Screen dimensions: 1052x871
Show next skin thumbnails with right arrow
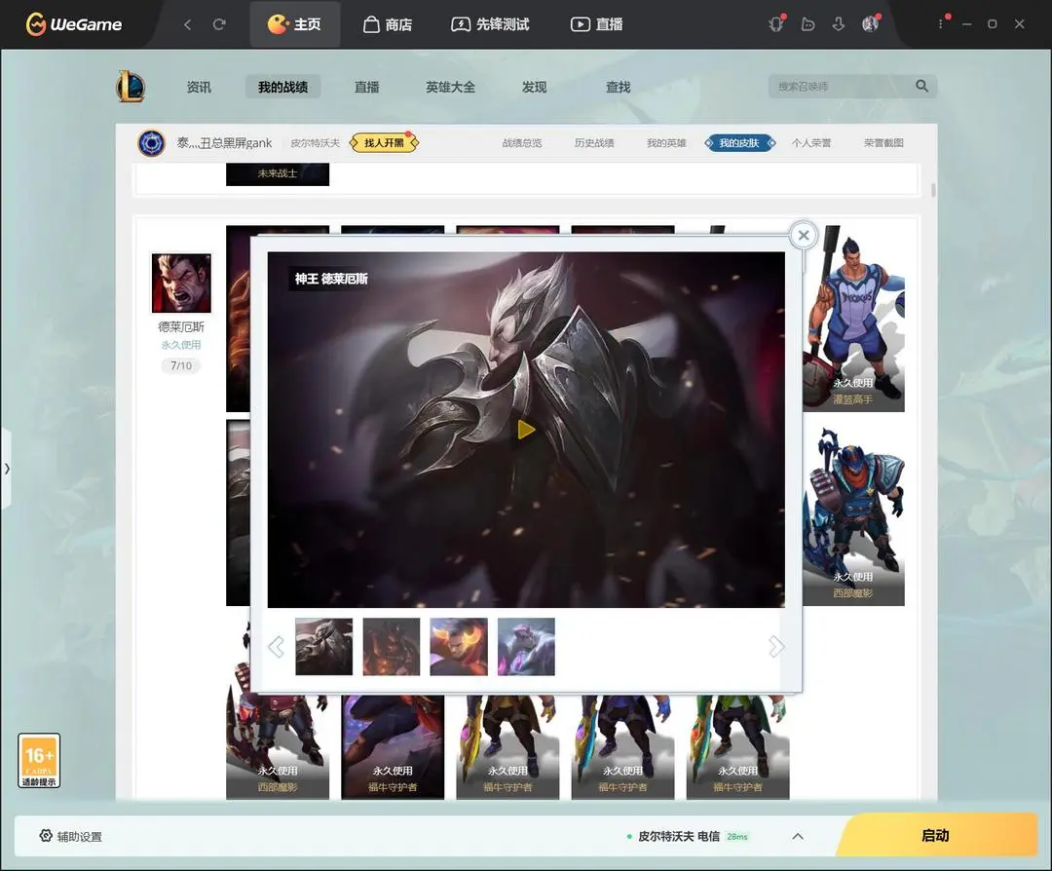point(776,646)
